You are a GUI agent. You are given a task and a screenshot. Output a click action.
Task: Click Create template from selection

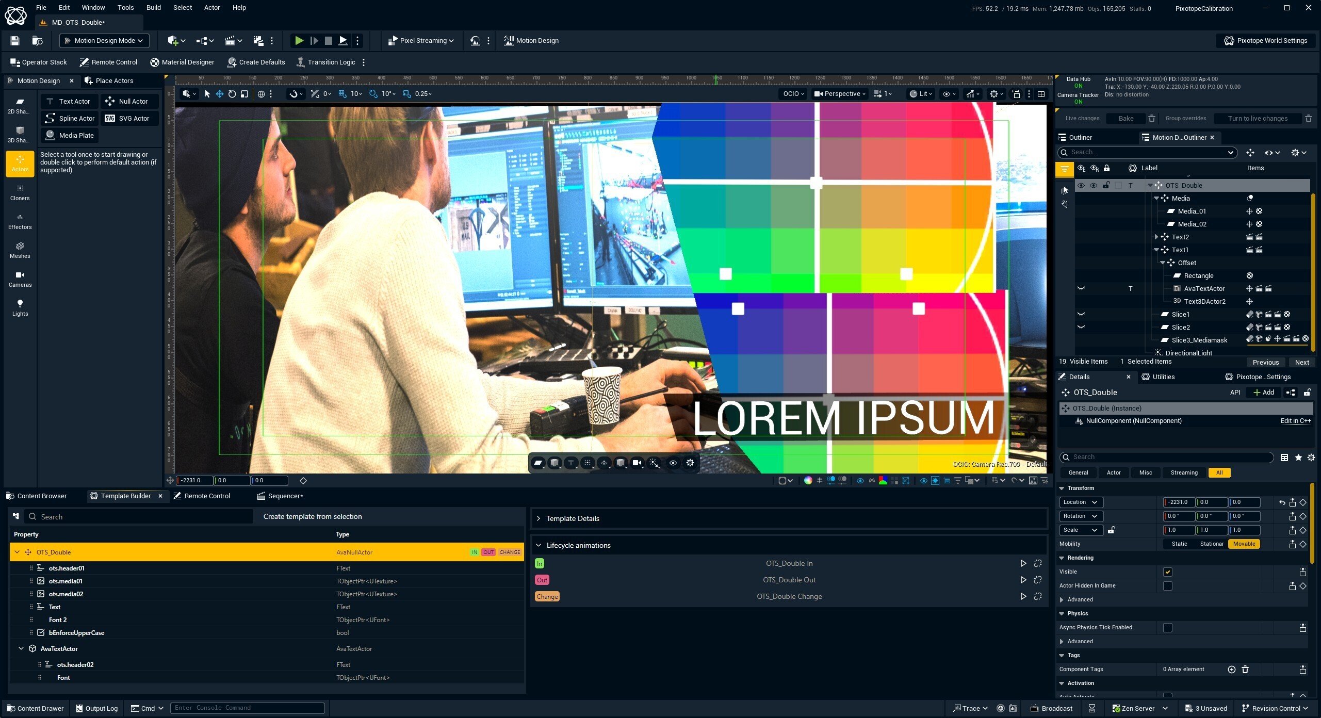pos(312,516)
